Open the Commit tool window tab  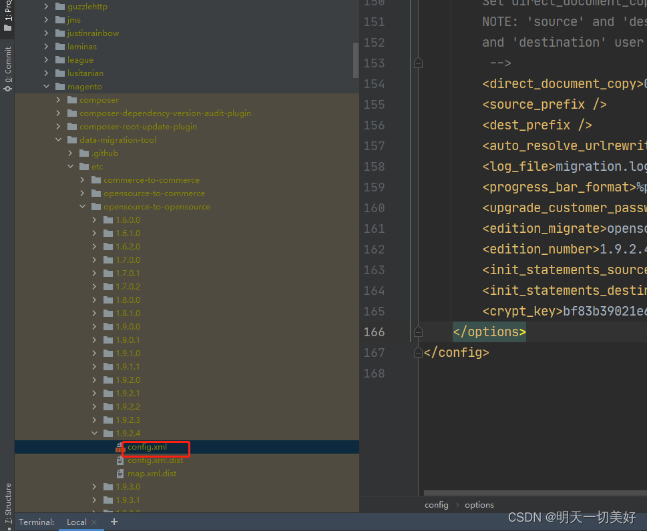coord(7,69)
